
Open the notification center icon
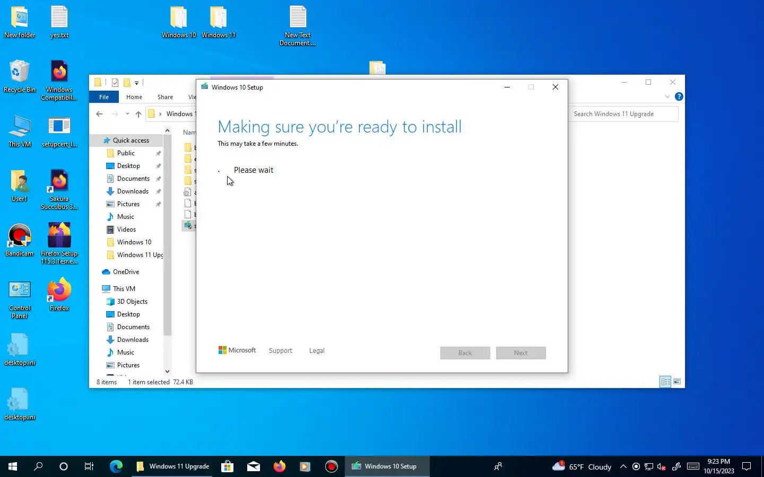746,466
